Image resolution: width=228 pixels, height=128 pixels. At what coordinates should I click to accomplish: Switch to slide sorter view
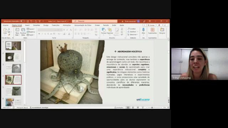pyautogui.click(x=133, y=107)
